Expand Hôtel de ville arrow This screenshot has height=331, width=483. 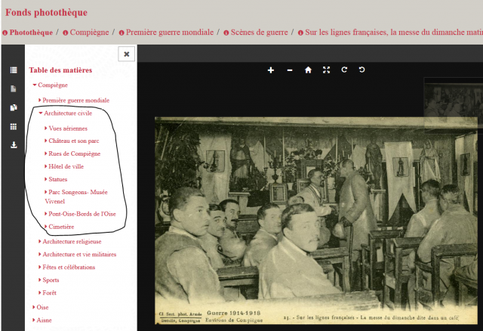pyautogui.click(x=46, y=166)
